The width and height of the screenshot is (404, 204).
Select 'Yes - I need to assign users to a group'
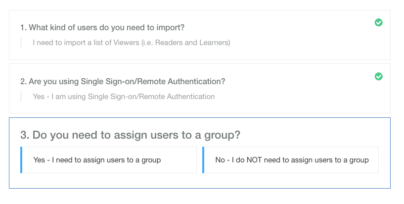(x=108, y=160)
